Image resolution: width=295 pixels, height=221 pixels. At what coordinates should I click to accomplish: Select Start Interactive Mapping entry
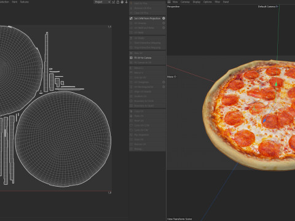click(147, 43)
